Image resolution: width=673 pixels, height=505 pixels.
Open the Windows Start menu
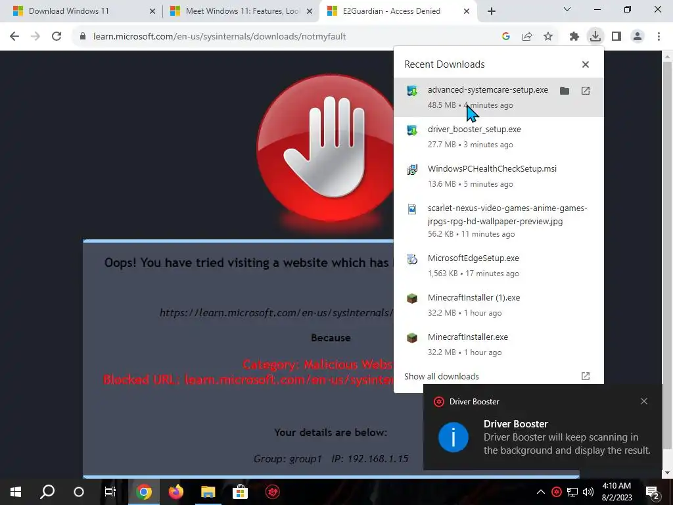[16, 492]
